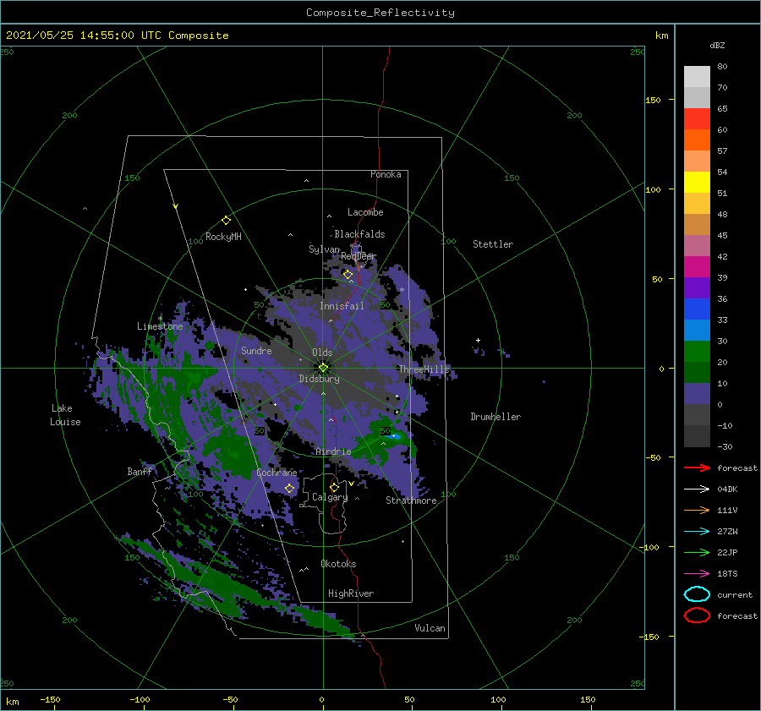This screenshot has height=711, width=761.
Task: Click the blue high-reflectivity cell northeast of Airdrie
Action: coord(396,436)
